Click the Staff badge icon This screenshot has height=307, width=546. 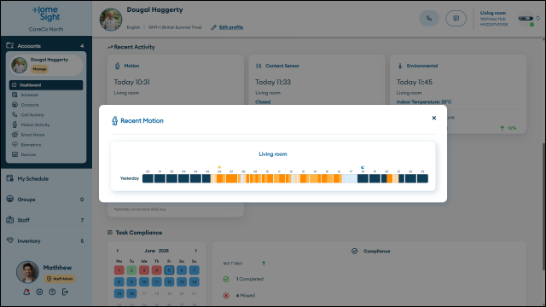click(9, 220)
